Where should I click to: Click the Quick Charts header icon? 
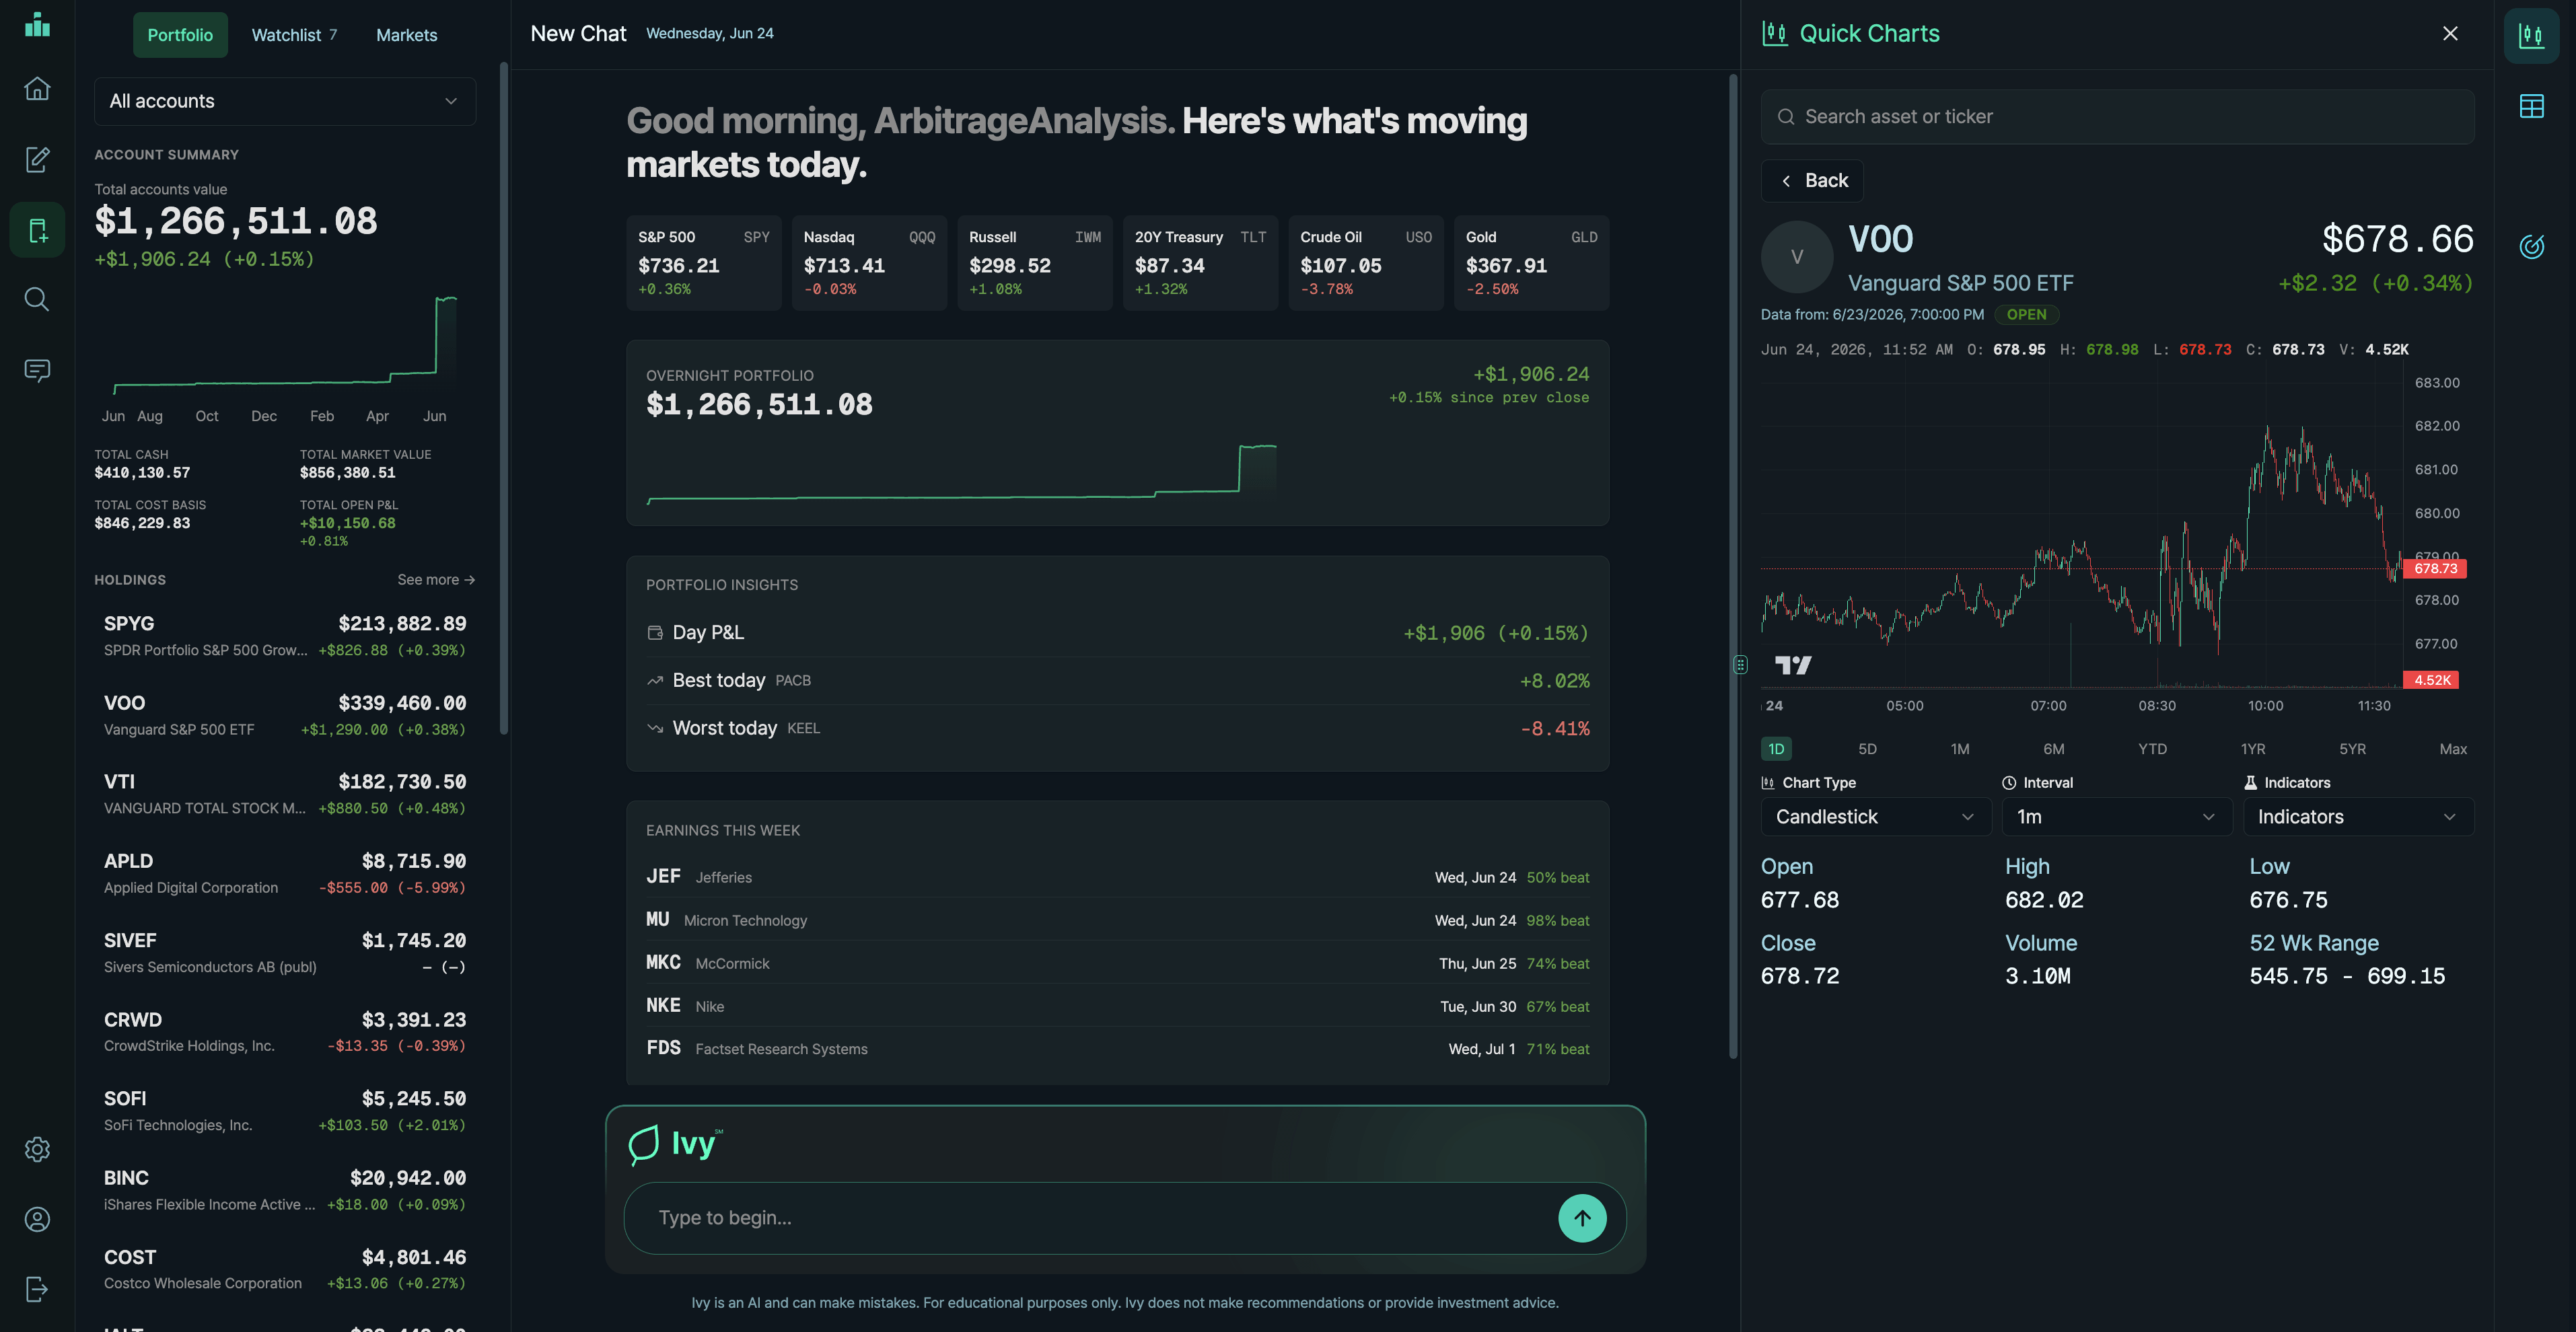[x=1775, y=33]
